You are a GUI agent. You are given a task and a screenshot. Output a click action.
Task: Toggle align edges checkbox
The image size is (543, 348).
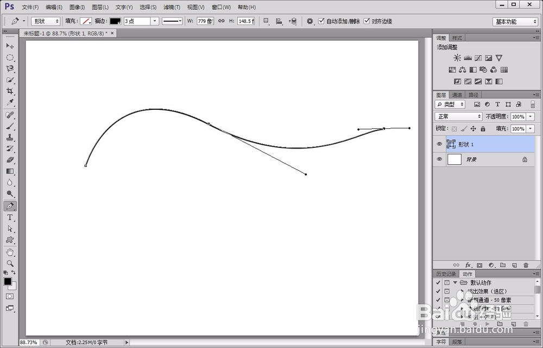367,21
